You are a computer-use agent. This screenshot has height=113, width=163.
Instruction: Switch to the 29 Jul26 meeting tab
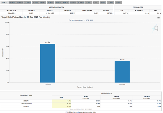(43, 2)
